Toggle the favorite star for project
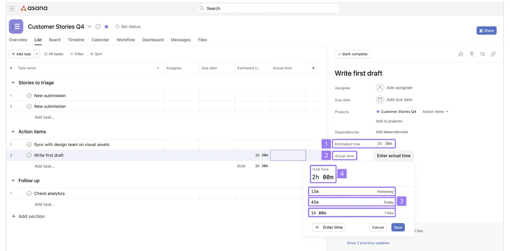 coord(106,27)
